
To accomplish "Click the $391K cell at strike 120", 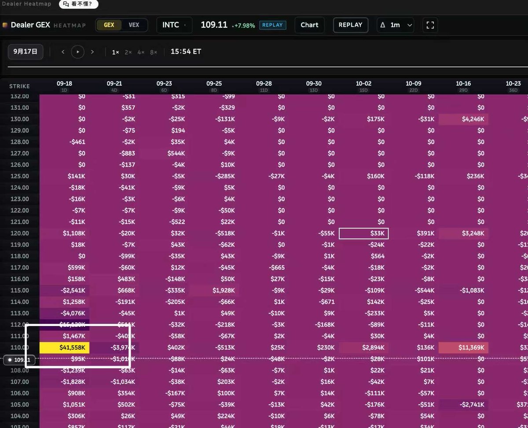I will (414, 233).
